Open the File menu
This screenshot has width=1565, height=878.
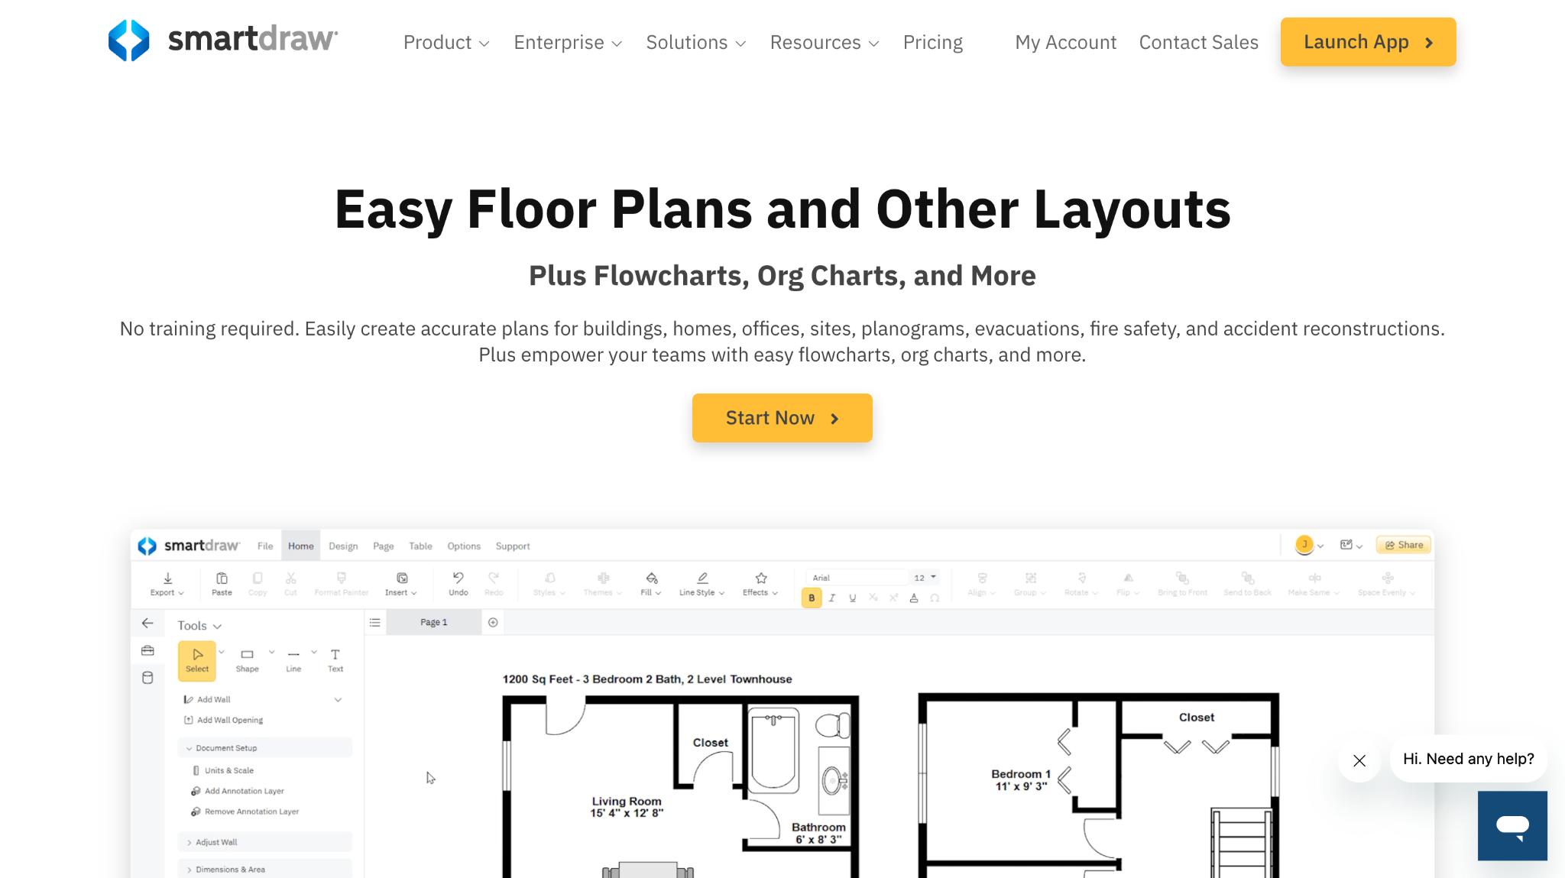[x=265, y=546]
